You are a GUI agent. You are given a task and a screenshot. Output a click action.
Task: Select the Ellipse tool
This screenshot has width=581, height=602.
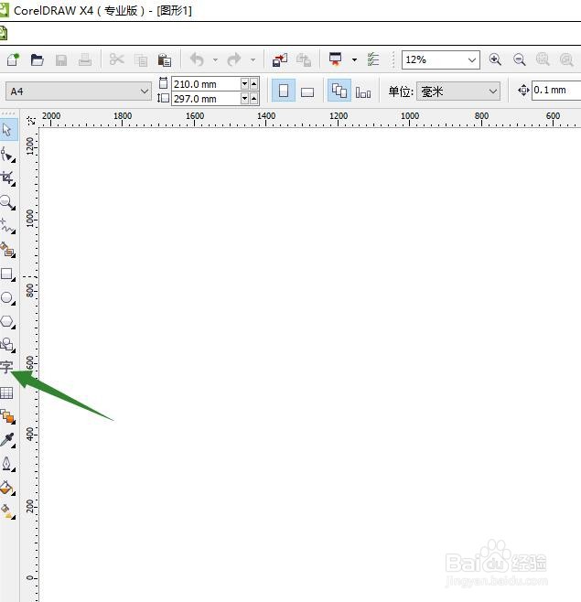7,298
